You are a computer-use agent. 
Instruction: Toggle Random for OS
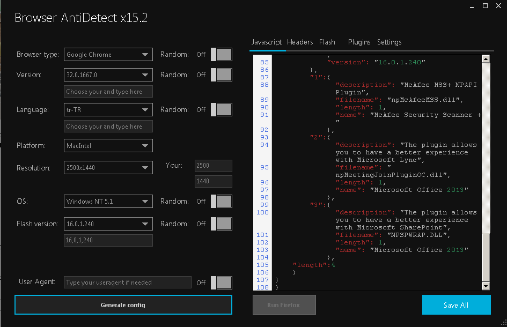[x=221, y=201]
